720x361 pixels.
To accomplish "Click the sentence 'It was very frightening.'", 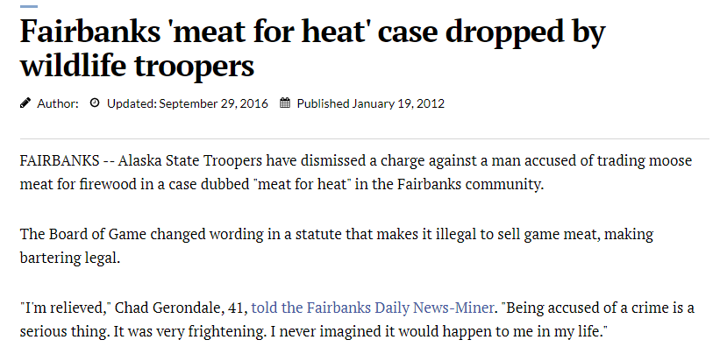I will [189, 331].
